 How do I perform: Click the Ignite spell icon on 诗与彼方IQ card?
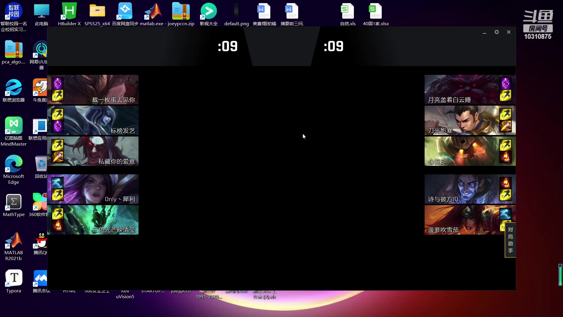tap(506, 183)
